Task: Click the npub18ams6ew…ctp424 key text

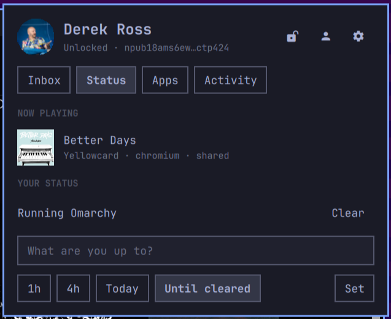Action: pyautogui.click(x=177, y=48)
